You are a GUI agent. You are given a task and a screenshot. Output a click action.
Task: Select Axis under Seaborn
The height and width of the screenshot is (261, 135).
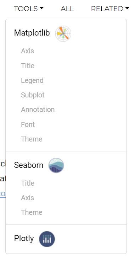click(x=27, y=198)
